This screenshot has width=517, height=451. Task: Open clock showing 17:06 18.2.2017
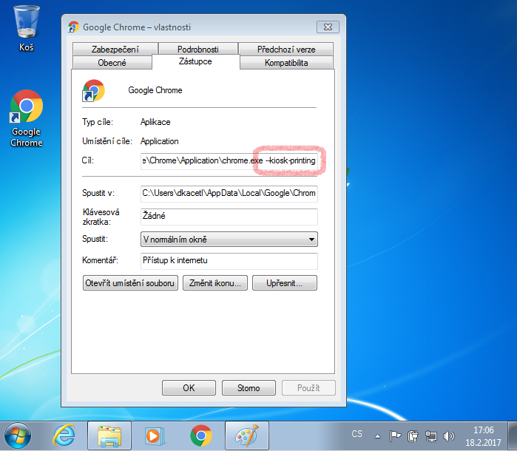pyautogui.click(x=484, y=436)
